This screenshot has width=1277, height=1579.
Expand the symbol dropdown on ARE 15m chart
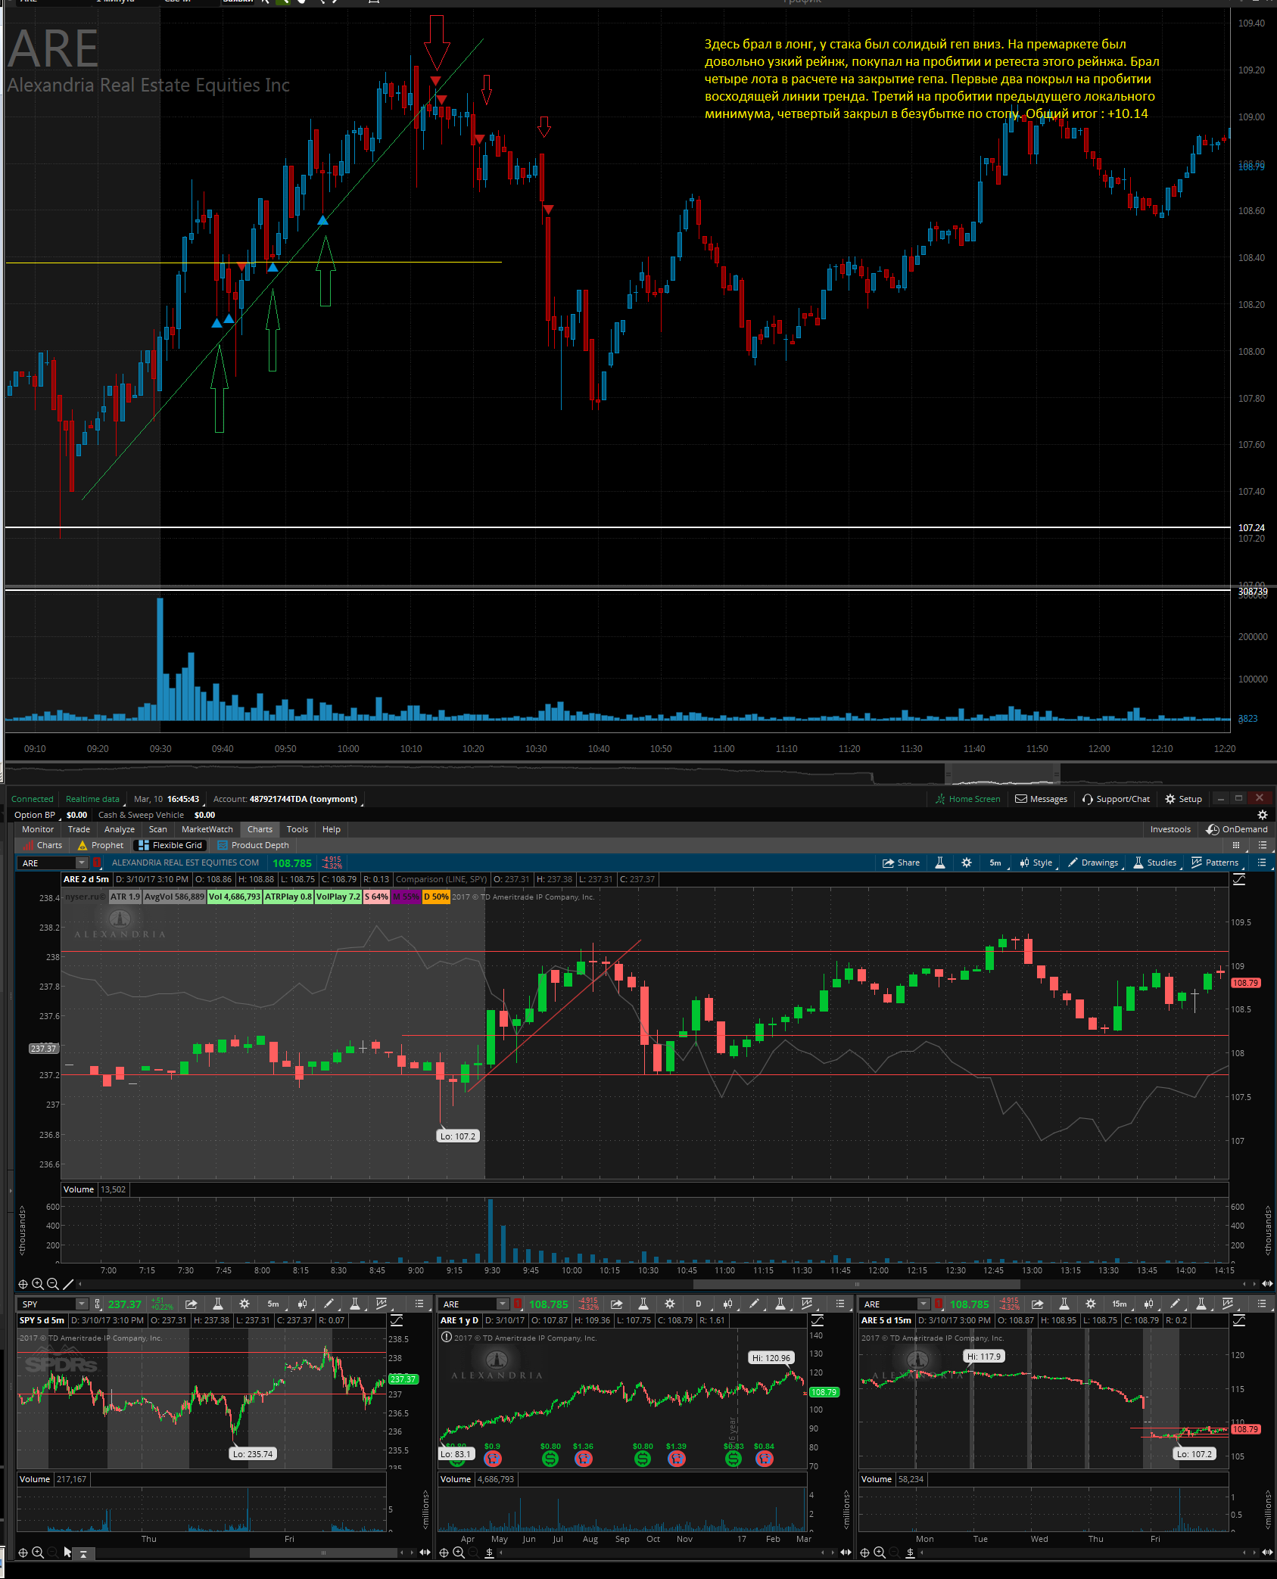pyautogui.click(x=923, y=1304)
